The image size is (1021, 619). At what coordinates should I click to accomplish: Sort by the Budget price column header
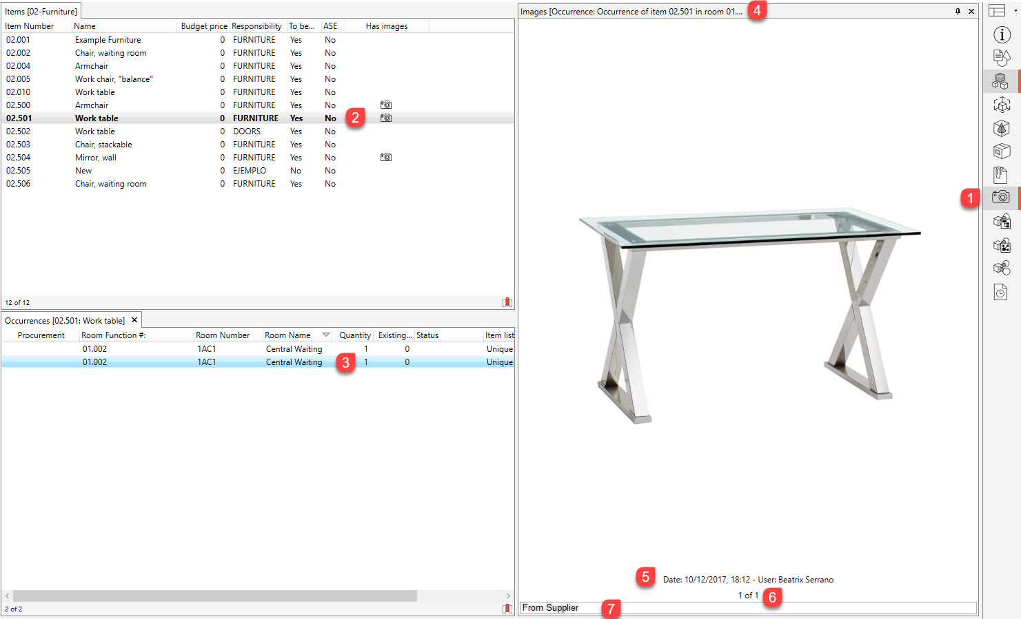coord(203,26)
